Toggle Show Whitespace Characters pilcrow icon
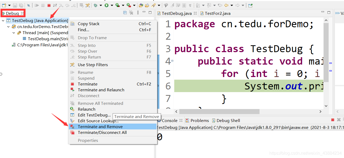The width and height of the screenshot is (344, 158). pyautogui.click(x=190, y=5)
